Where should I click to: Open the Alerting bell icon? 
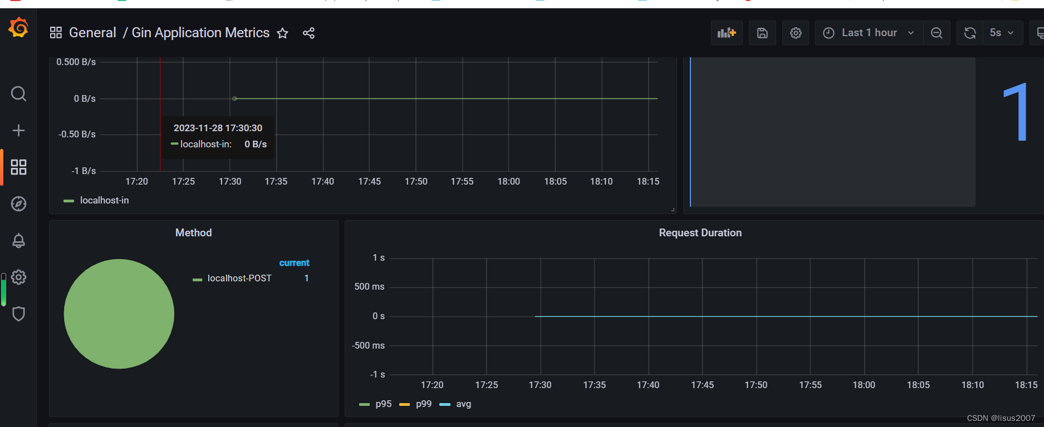click(x=18, y=240)
